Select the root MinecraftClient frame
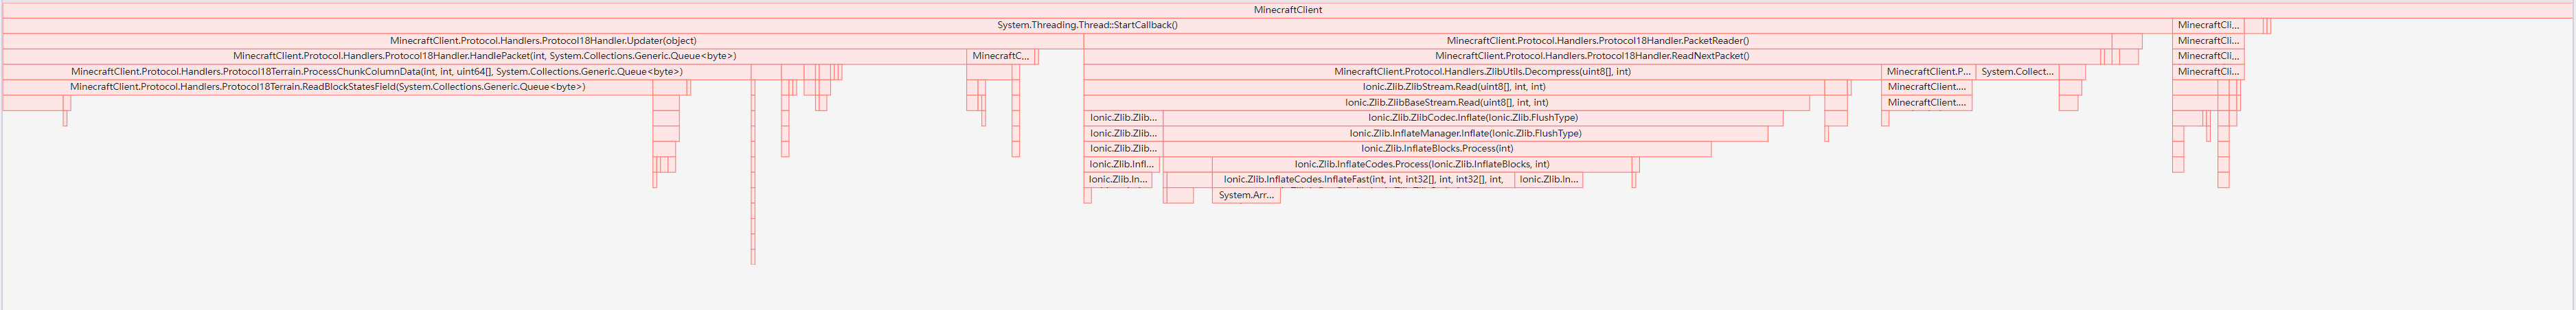 click(1288, 10)
